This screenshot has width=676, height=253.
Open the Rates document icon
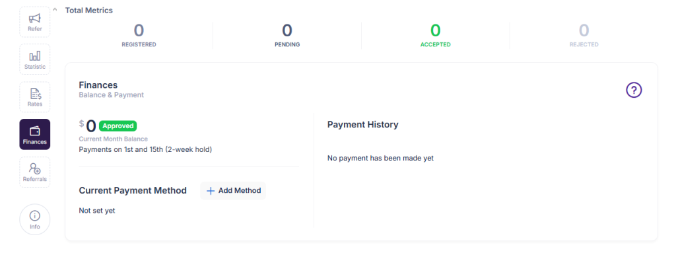[x=34, y=97]
